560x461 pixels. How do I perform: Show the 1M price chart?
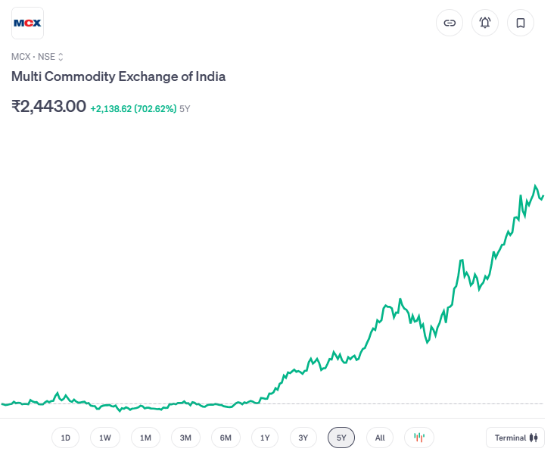coord(145,438)
